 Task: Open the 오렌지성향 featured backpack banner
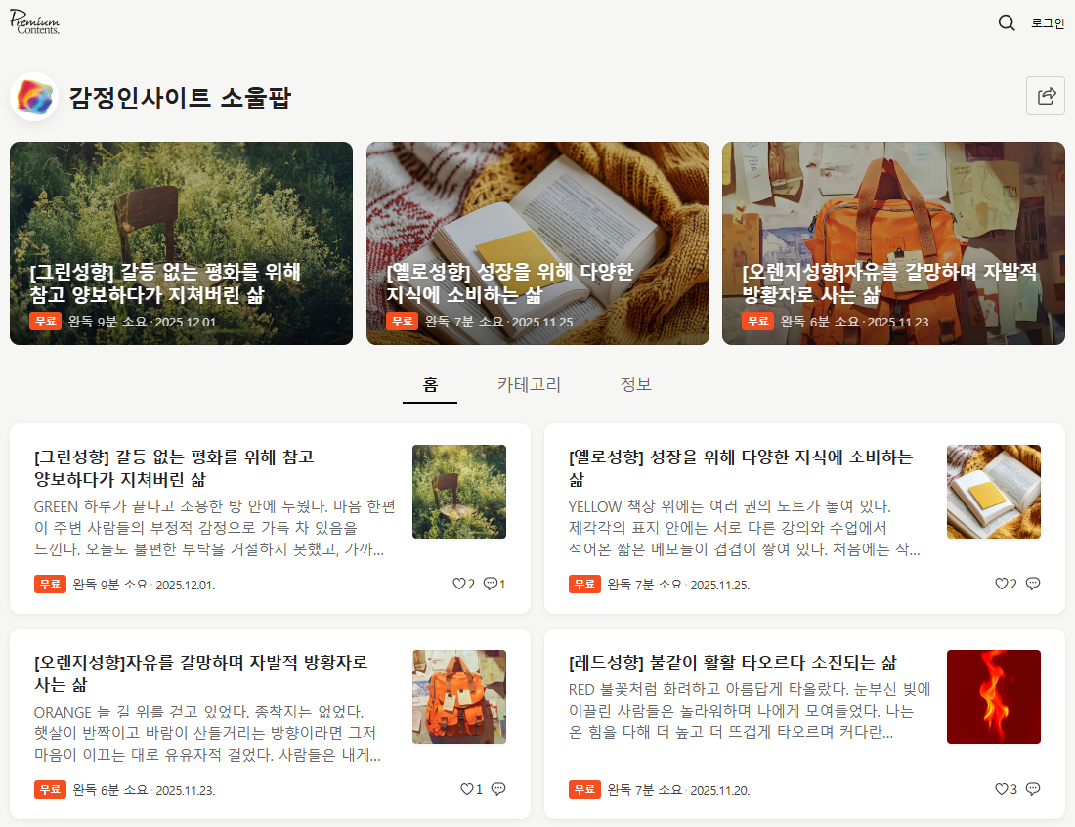(893, 243)
